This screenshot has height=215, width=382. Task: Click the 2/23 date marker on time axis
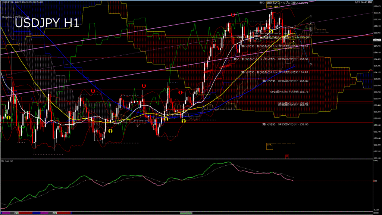tap(54, 213)
